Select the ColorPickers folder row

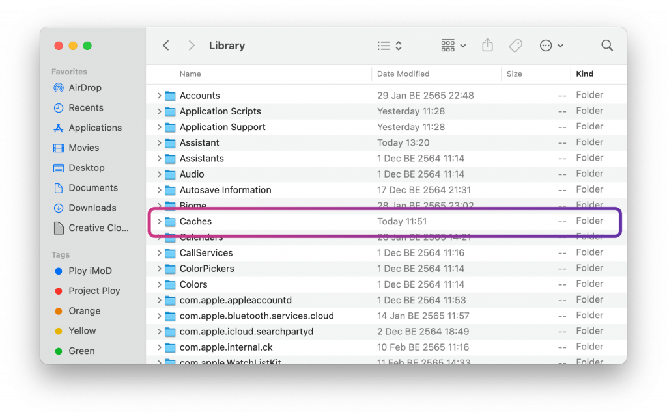(206, 269)
